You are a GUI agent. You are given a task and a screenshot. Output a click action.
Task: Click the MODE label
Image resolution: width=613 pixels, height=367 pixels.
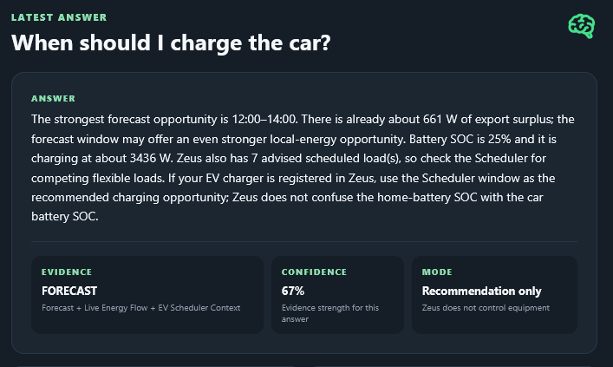pos(437,272)
